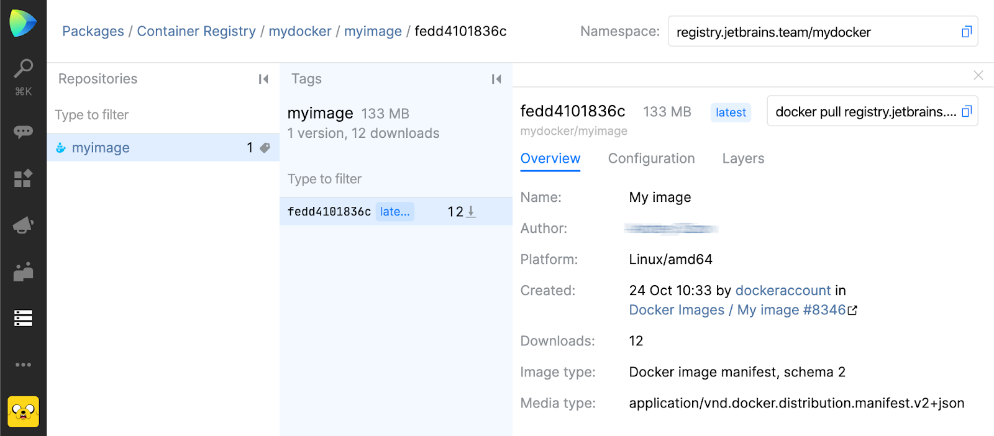The image size is (994, 436).
Task: Open the yellow user avatar profile
Action: tap(23, 412)
